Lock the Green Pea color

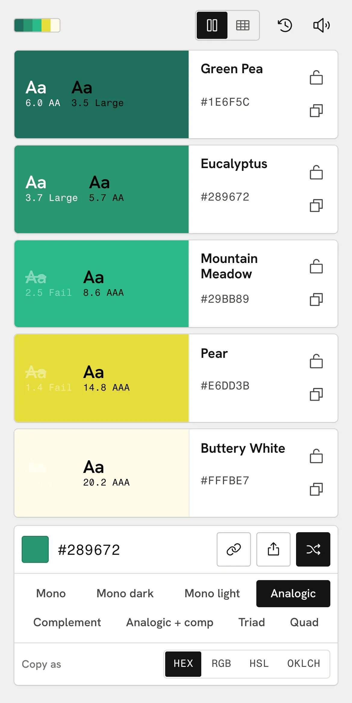point(316,78)
